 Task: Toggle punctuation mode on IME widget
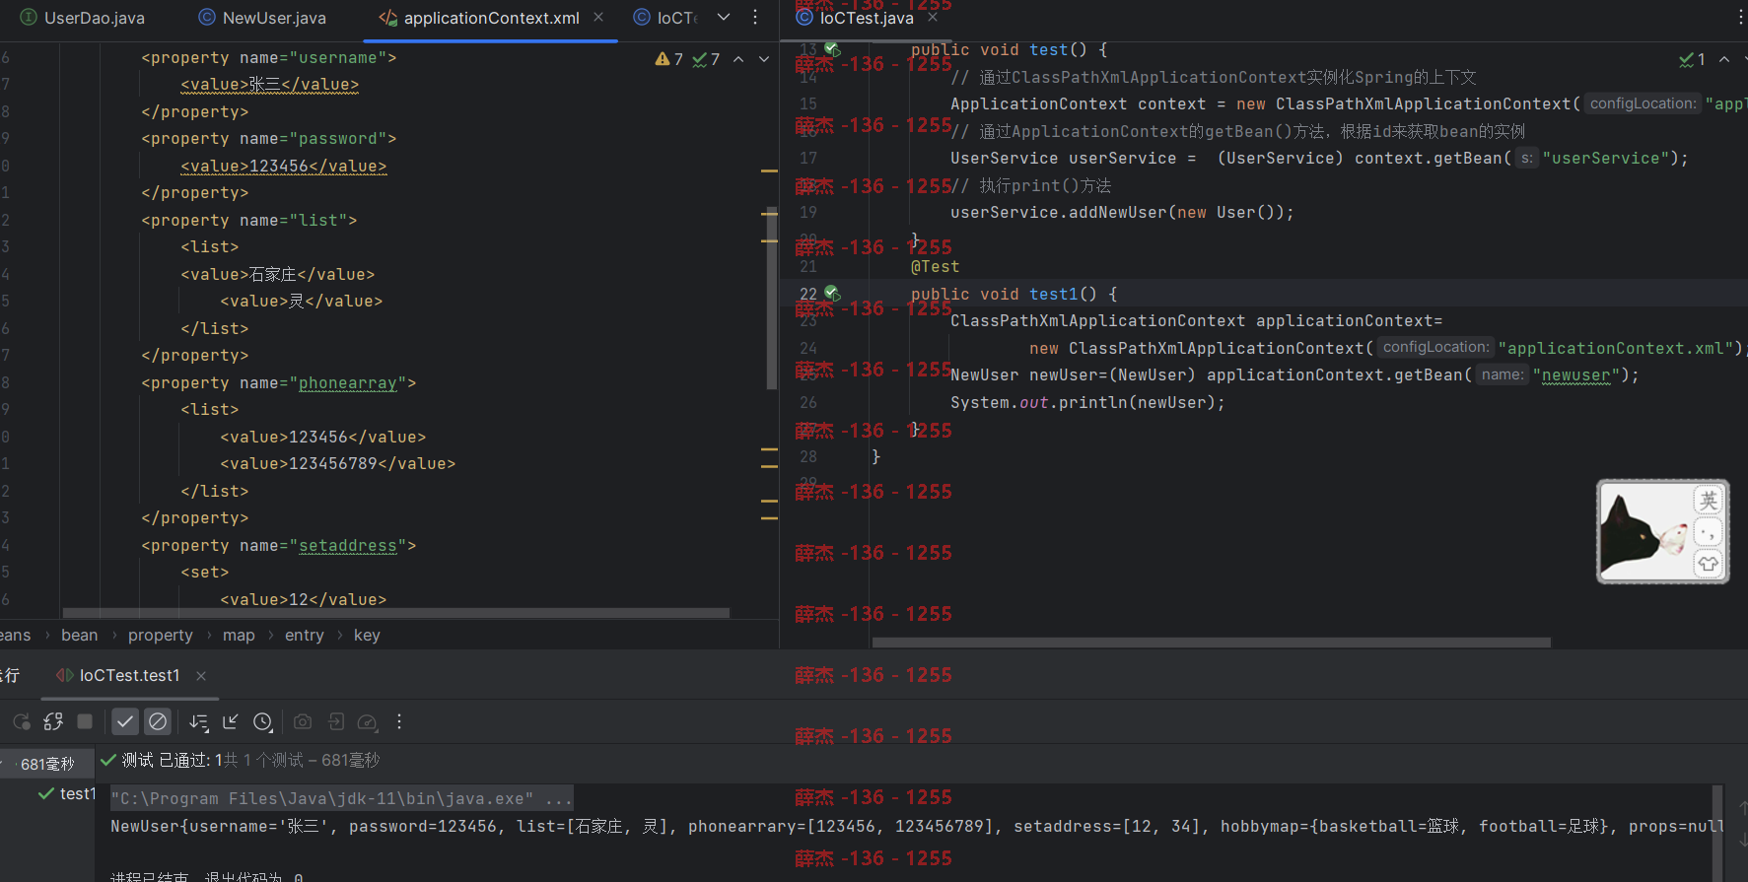[x=1708, y=532]
